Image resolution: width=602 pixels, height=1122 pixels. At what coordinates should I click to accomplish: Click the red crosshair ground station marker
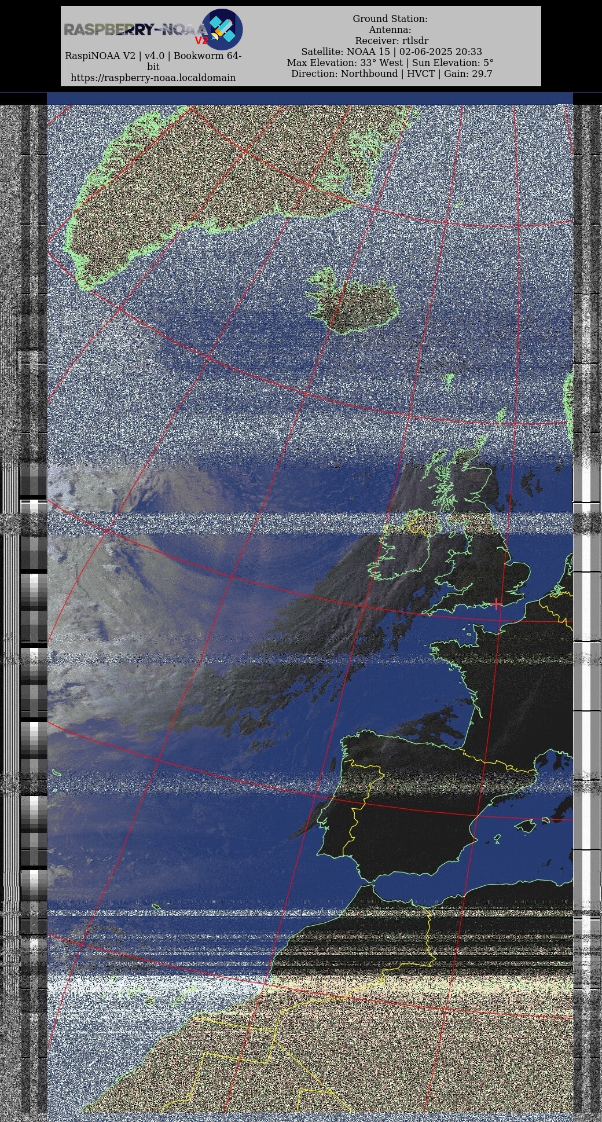[x=497, y=604]
